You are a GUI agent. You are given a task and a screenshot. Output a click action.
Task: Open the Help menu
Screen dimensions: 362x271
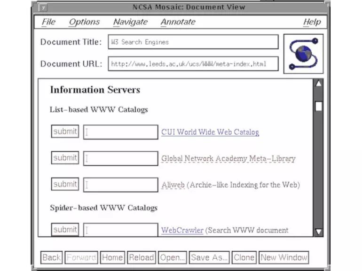tap(312, 22)
